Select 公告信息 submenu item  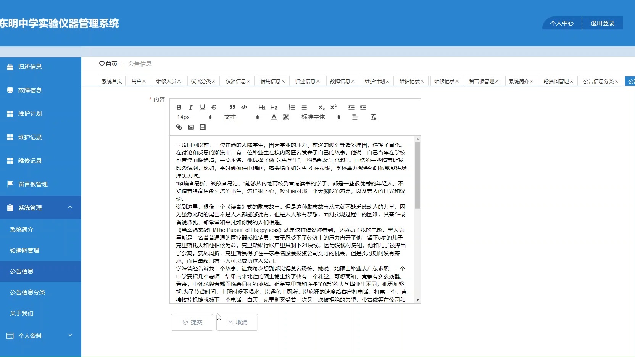tap(40, 272)
